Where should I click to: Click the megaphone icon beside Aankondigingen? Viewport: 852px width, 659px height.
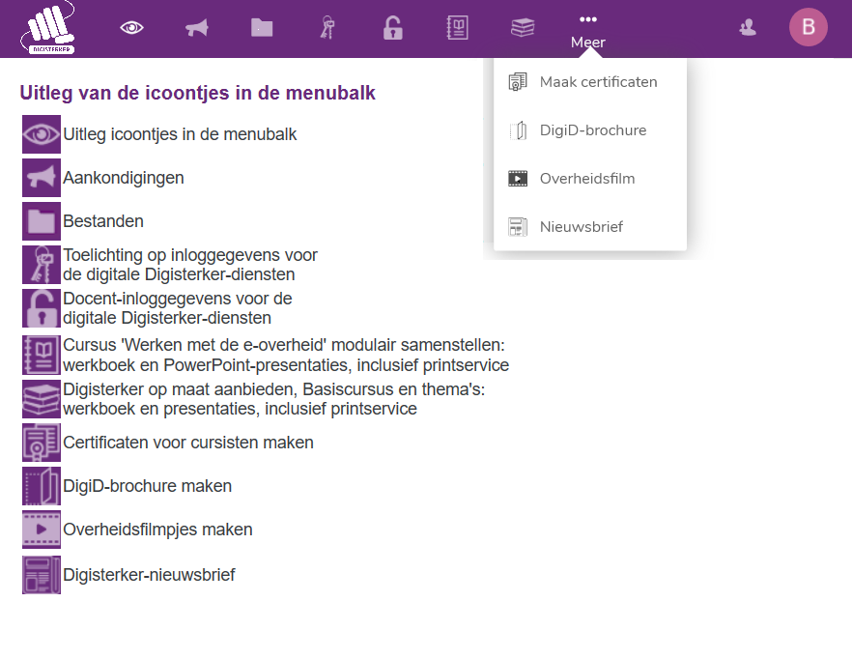pyautogui.click(x=42, y=178)
